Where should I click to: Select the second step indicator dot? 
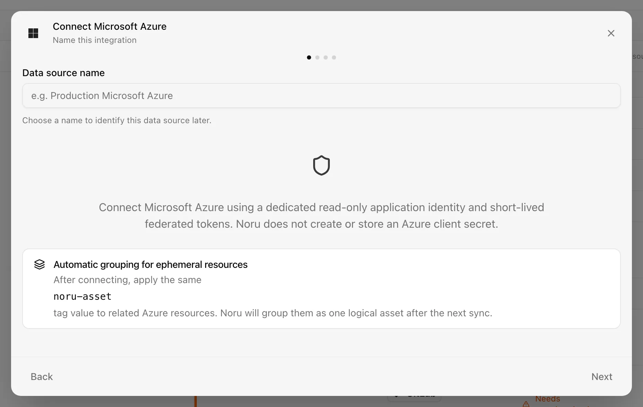(x=317, y=57)
